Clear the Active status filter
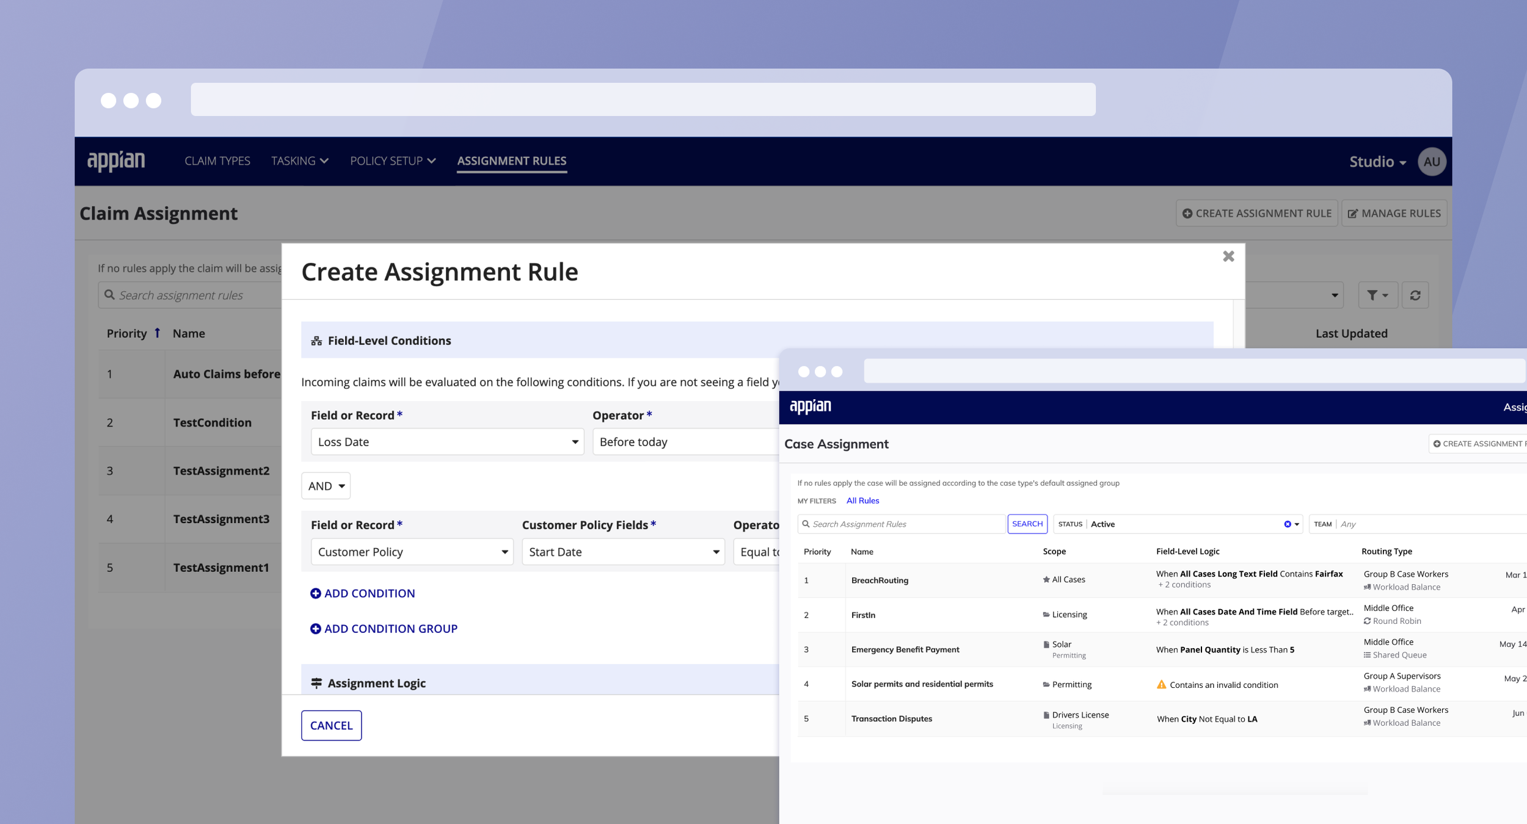This screenshot has height=824, width=1527. click(x=1287, y=524)
